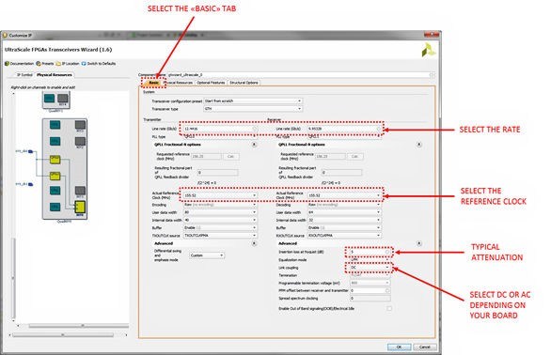Click the clear icon in insertion loss field
Image resolution: width=551 pixels, height=355 pixels.
(387, 252)
